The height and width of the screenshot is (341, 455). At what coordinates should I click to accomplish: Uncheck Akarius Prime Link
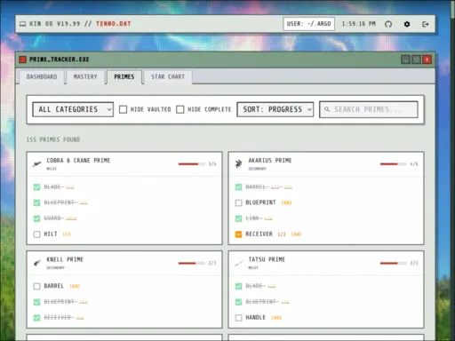click(238, 218)
